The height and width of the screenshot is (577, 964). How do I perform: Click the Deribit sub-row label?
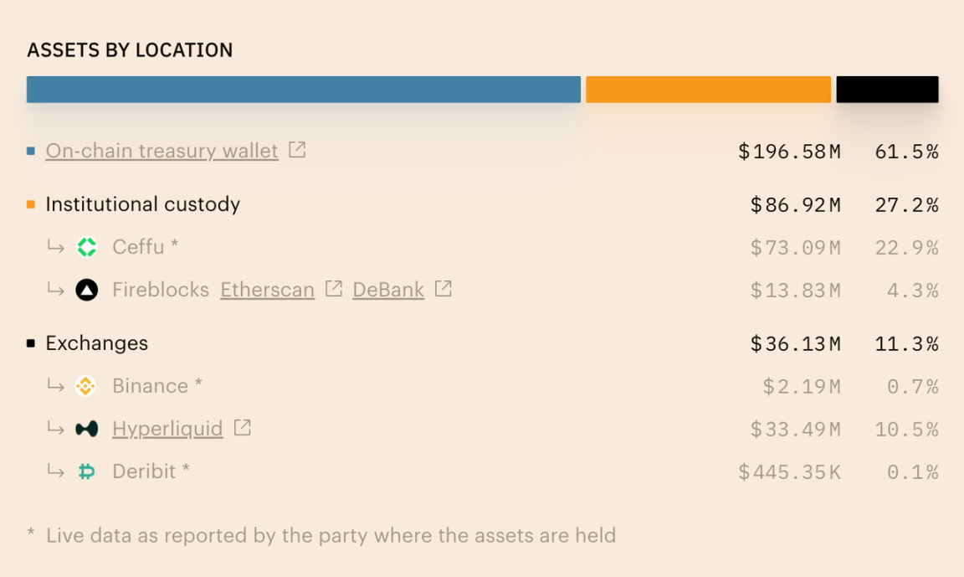[144, 471]
